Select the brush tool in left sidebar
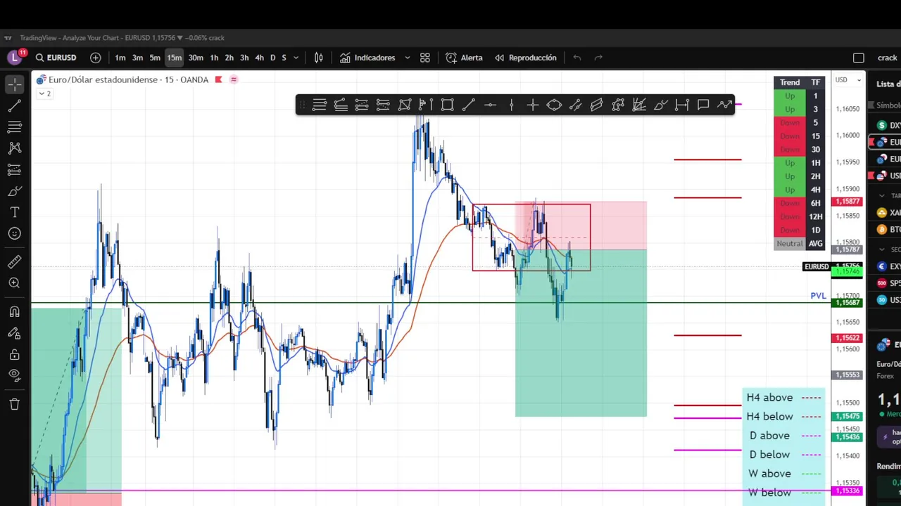Image resolution: width=901 pixels, height=506 pixels. point(14,191)
